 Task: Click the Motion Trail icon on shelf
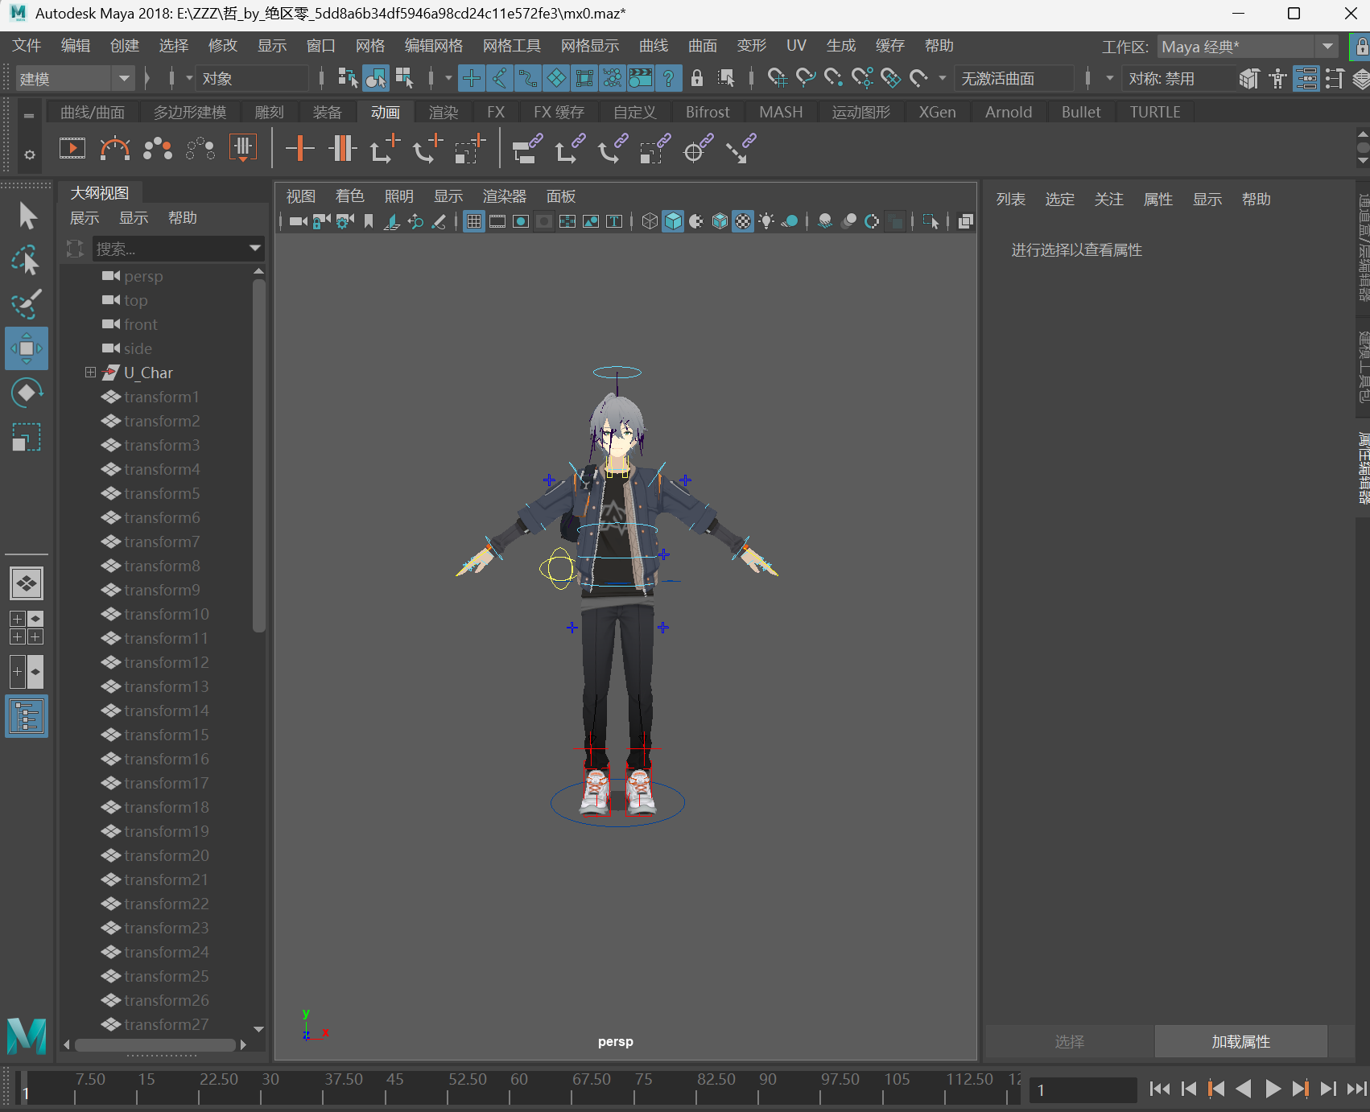[114, 148]
